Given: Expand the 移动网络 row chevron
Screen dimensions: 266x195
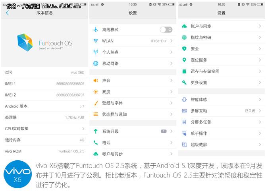Looking at the screenshot, I should 172,63.
